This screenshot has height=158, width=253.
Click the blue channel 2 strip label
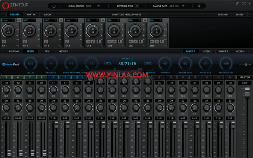point(65,77)
